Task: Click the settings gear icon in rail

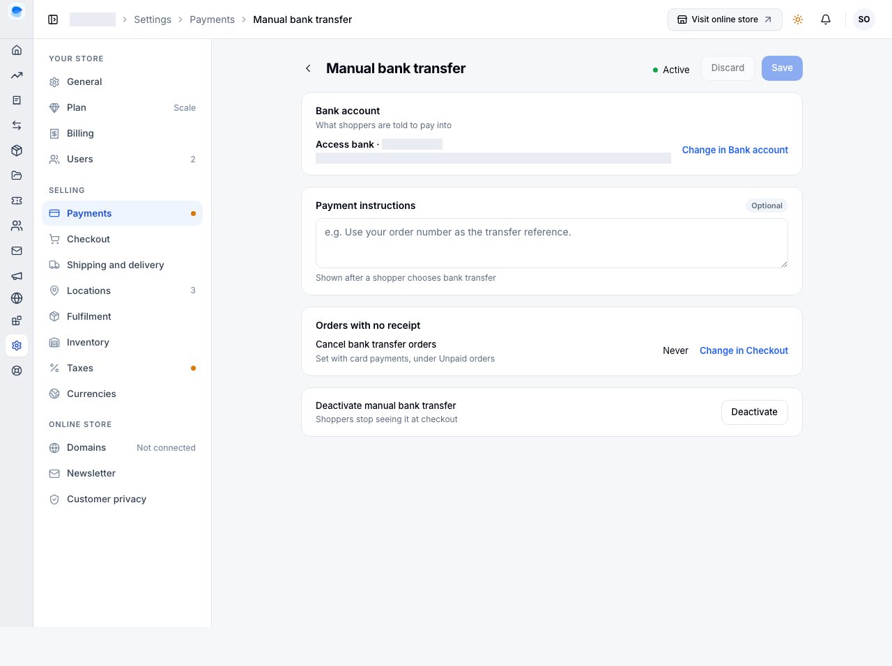Action: click(17, 346)
